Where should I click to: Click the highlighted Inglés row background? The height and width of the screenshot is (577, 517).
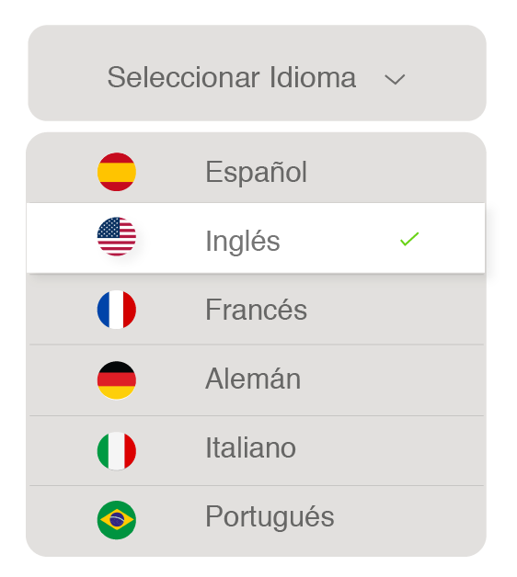pos(256,238)
